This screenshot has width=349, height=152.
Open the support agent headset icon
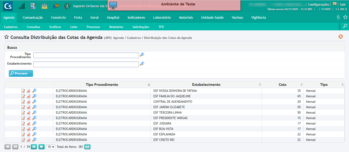pyautogui.click(x=67, y=6)
